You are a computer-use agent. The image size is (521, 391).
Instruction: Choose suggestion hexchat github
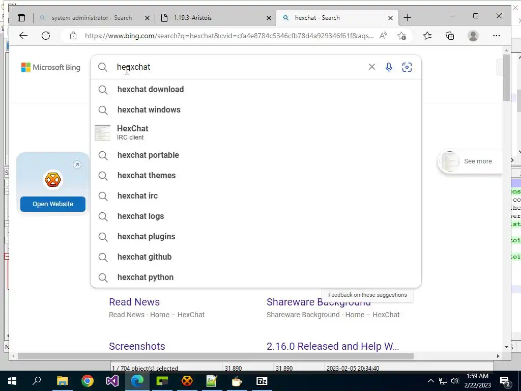[x=256, y=257]
